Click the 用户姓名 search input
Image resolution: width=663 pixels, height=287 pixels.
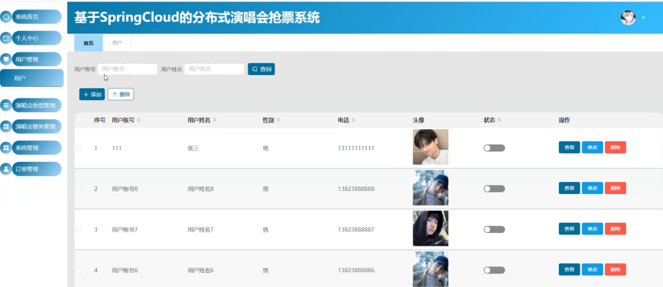(x=214, y=69)
